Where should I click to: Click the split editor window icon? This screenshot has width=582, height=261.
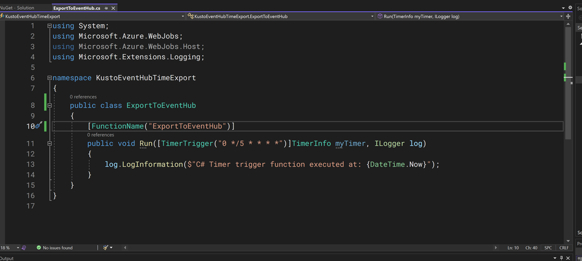coord(568,16)
